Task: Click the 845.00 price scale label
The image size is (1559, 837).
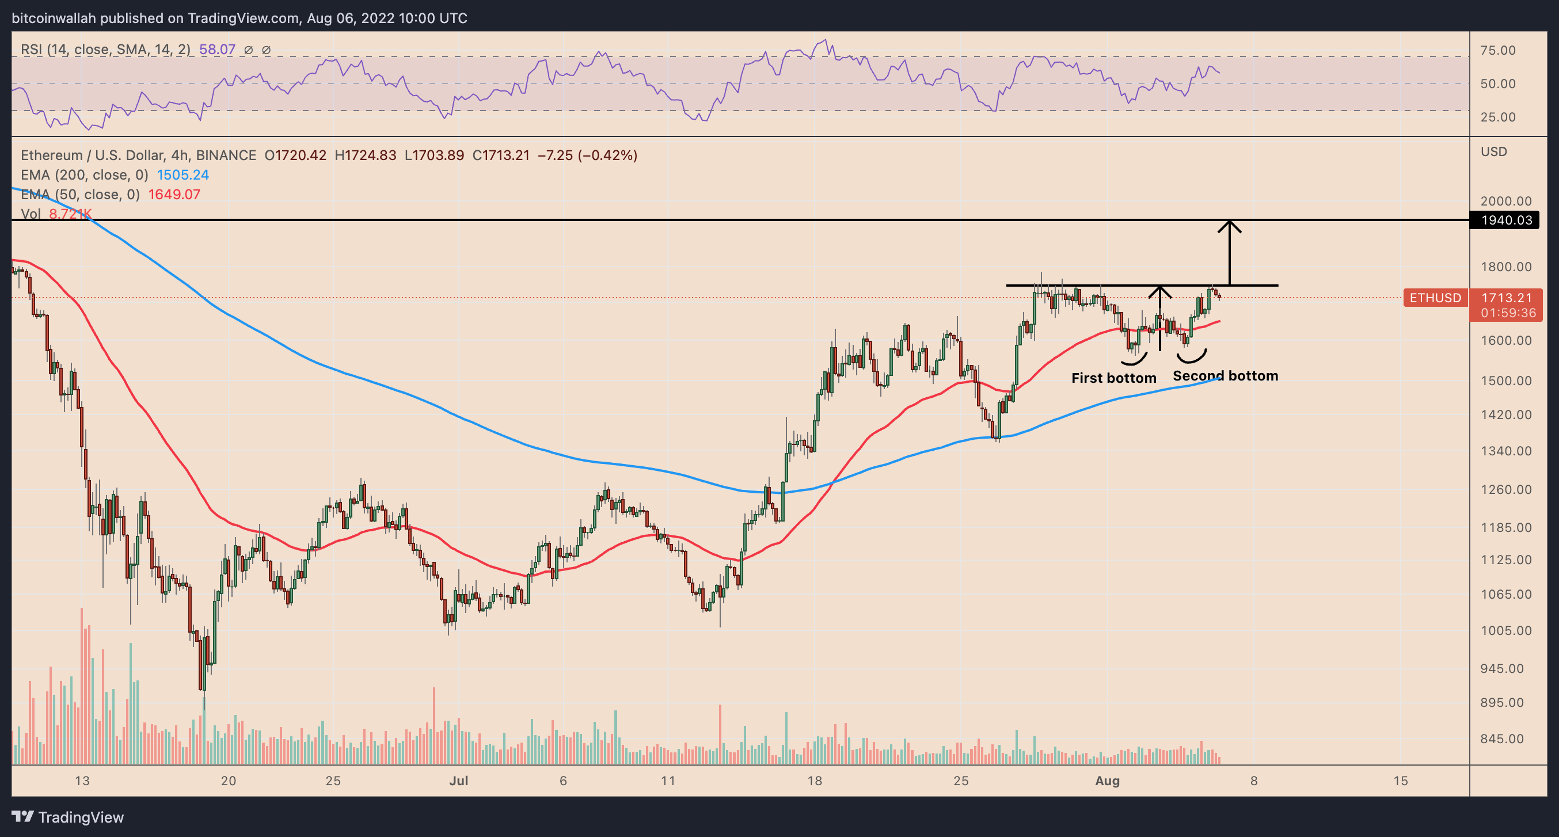Action: pyautogui.click(x=1502, y=740)
